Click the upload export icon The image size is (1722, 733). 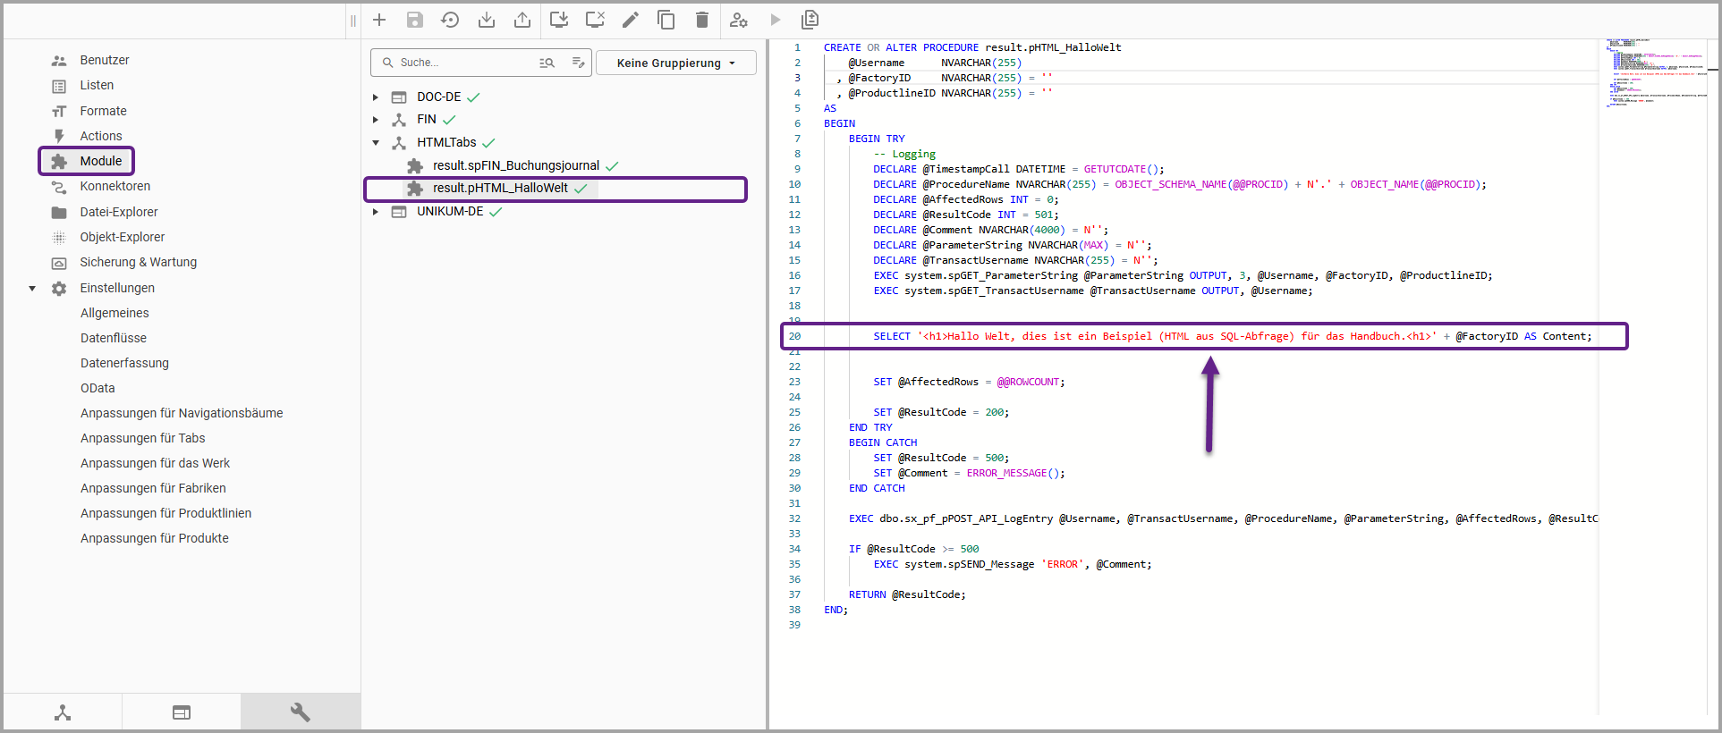[x=522, y=20]
